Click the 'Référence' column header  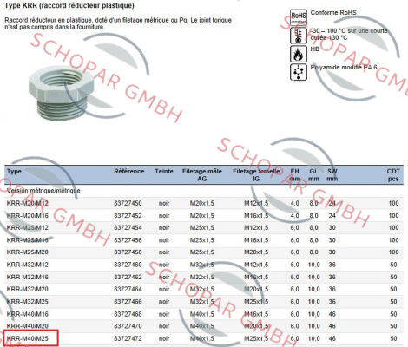pyautogui.click(x=129, y=171)
